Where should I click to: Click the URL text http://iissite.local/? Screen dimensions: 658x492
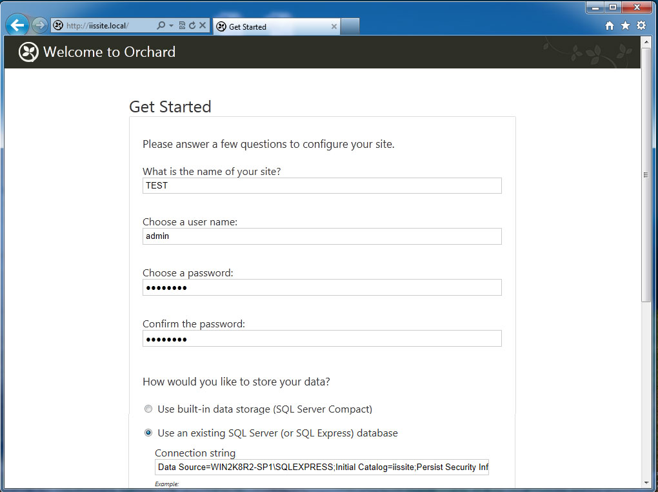coord(97,26)
